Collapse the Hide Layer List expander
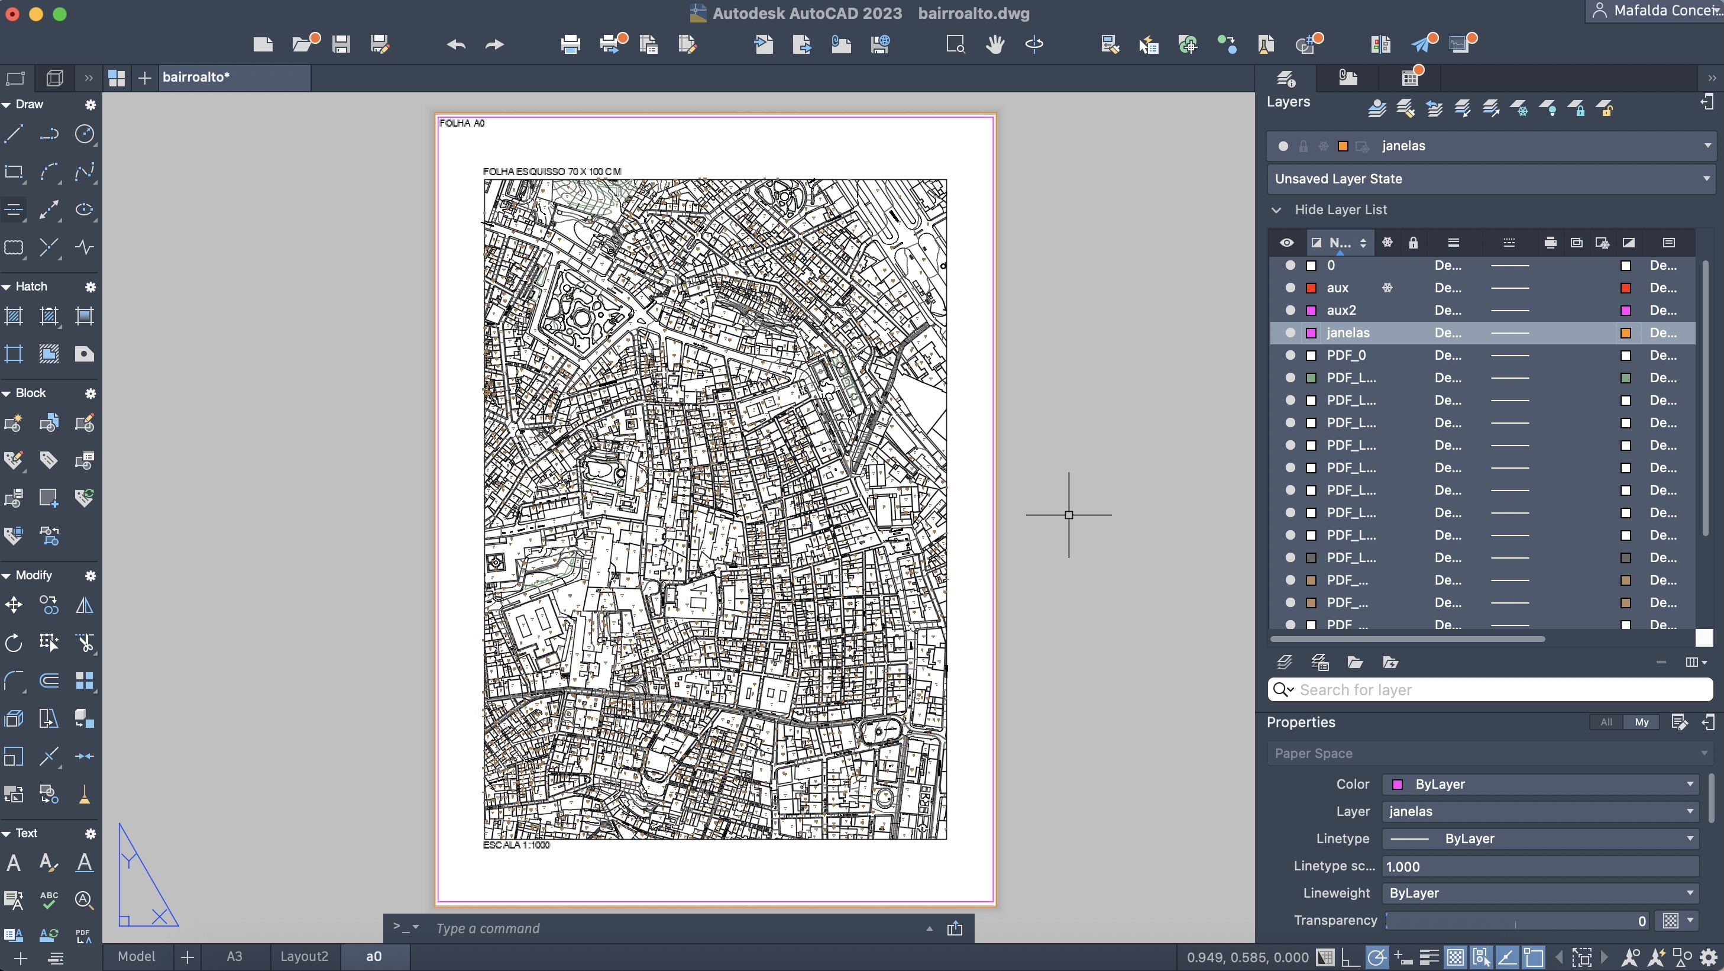1724x971 pixels. [1276, 210]
